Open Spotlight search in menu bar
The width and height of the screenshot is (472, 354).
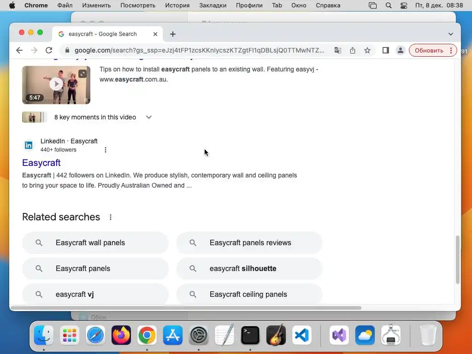[389, 6]
